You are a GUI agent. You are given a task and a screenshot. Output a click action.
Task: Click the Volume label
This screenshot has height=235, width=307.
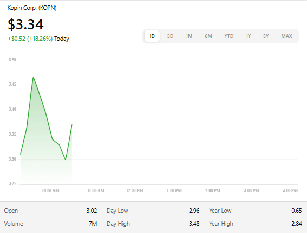14,224
